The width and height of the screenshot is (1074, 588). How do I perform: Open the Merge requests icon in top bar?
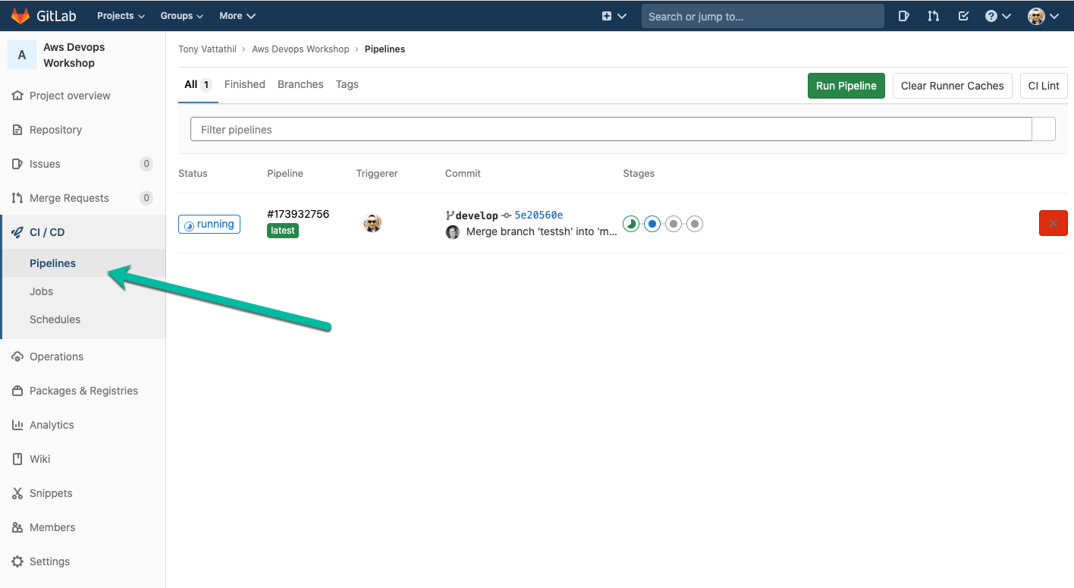click(x=934, y=16)
